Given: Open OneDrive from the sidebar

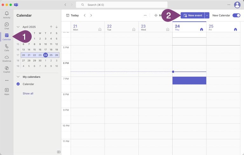Looking at the screenshot, I should 7,59.
